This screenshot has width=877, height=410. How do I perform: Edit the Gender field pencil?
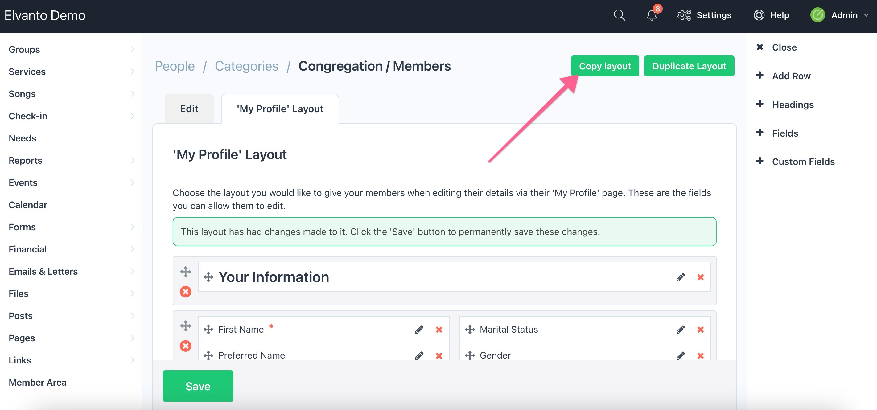point(681,355)
